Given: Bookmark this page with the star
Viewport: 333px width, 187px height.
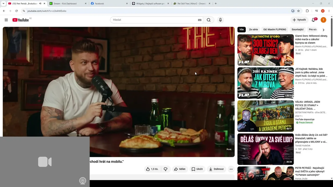Looking at the screenshot, I should (x=298, y=11).
